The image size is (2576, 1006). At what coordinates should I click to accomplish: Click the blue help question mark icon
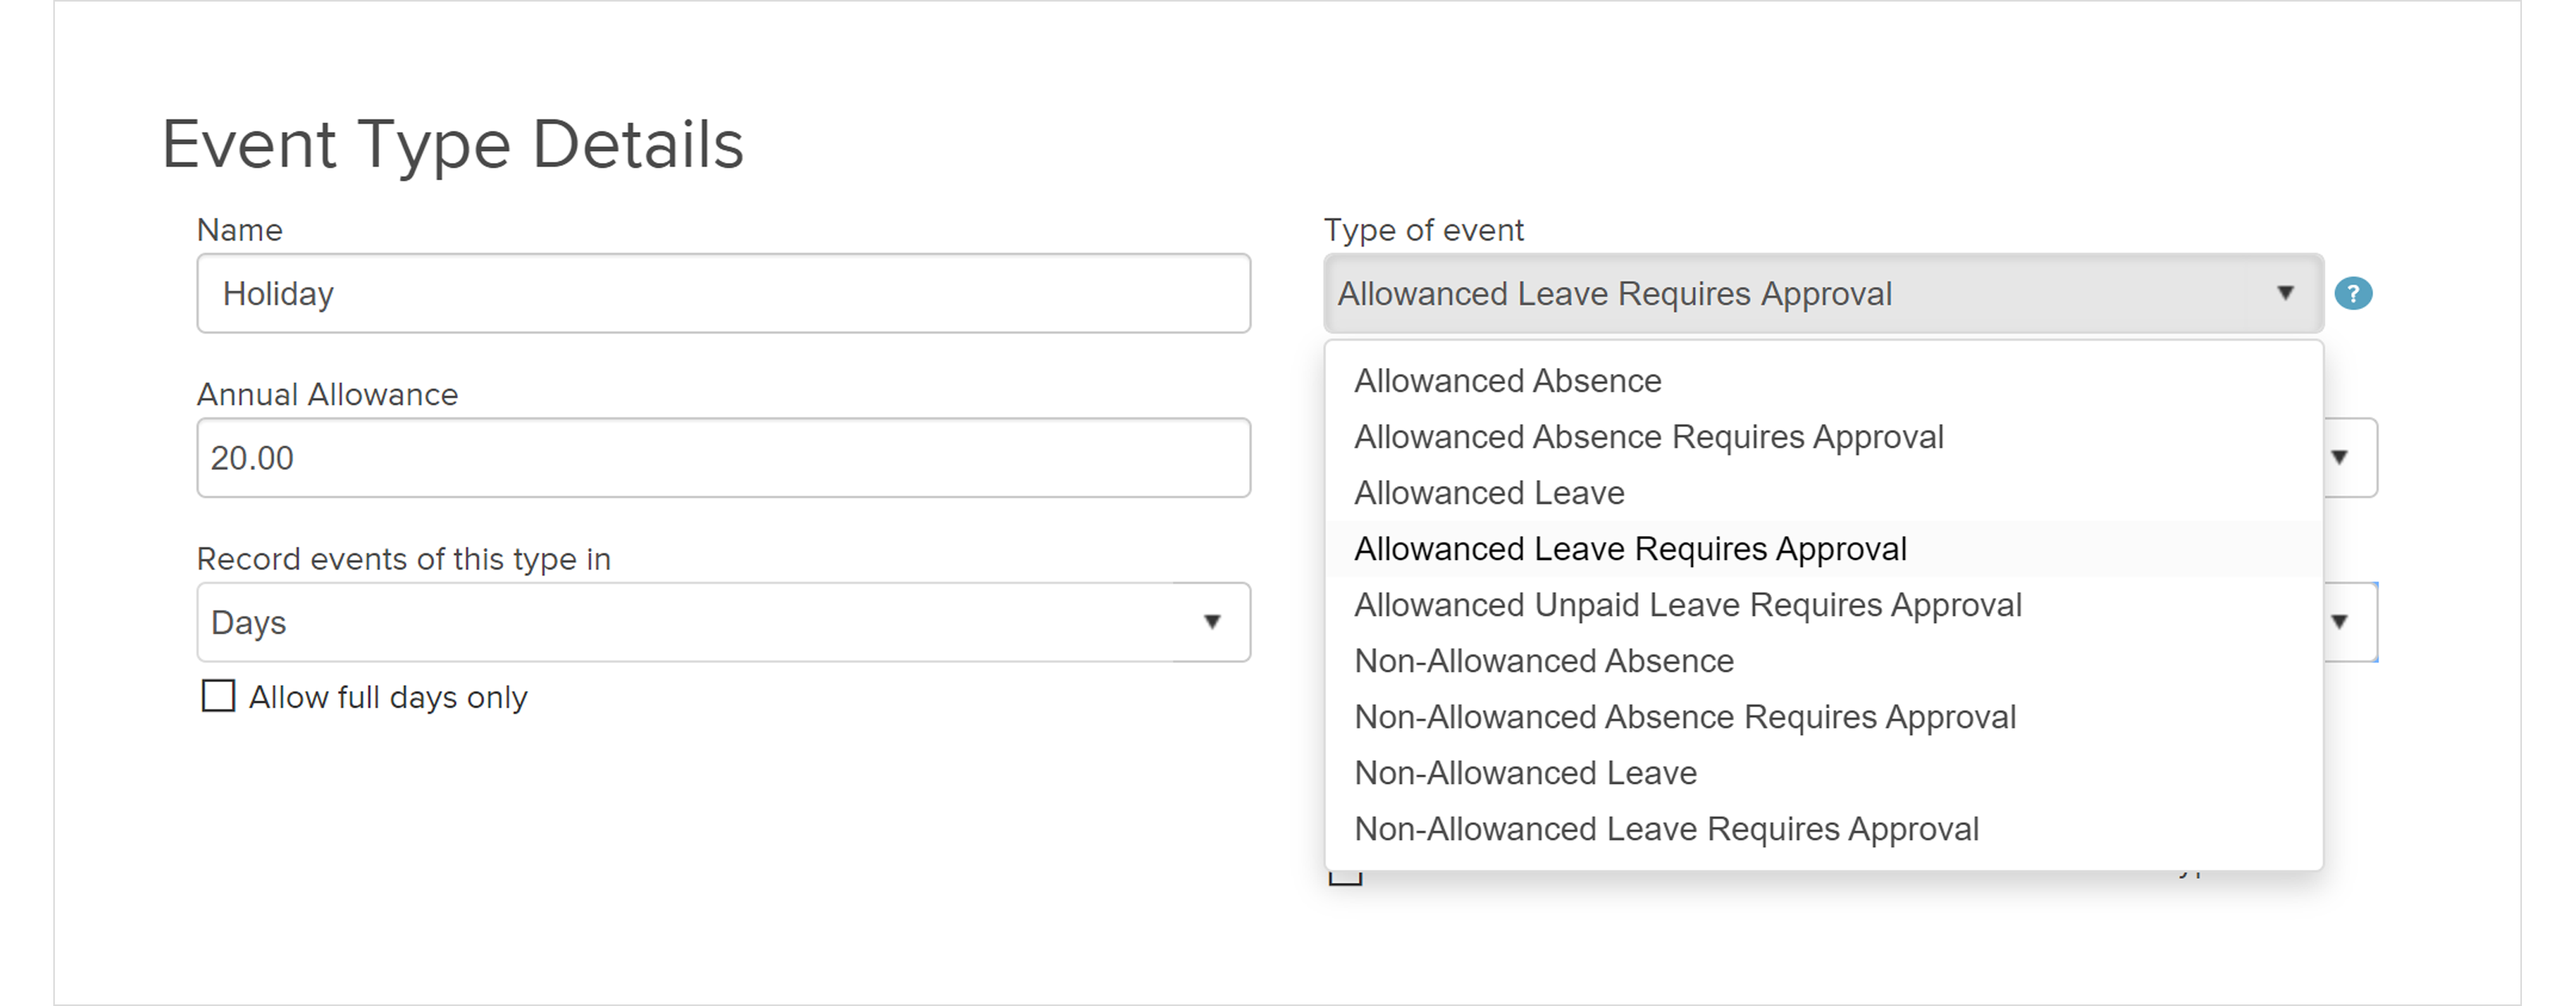pyautogui.click(x=2353, y=294)
